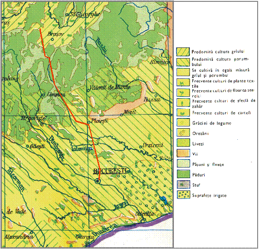Click the Predomină cultura grîului swatch

click(183, 52)
